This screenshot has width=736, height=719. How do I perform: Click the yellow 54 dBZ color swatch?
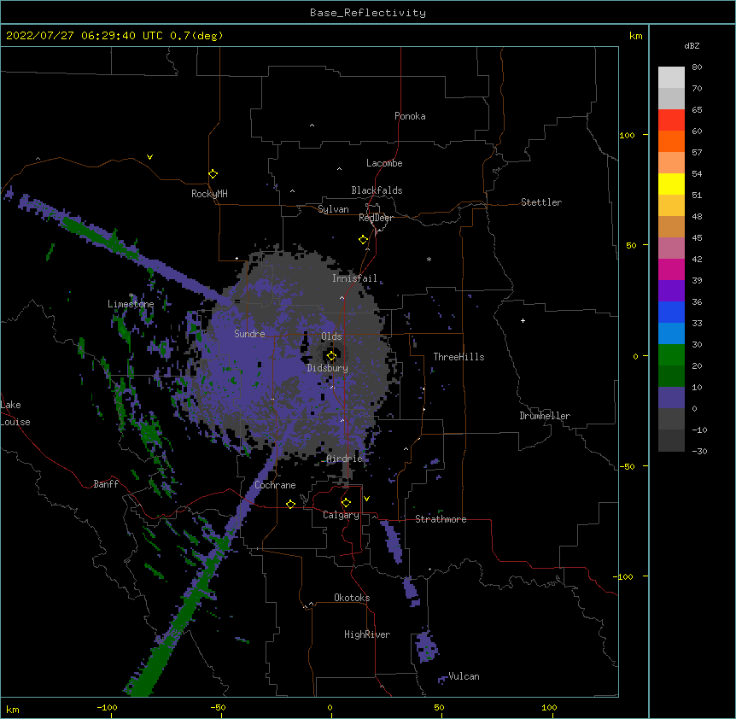tap(671, 184)
